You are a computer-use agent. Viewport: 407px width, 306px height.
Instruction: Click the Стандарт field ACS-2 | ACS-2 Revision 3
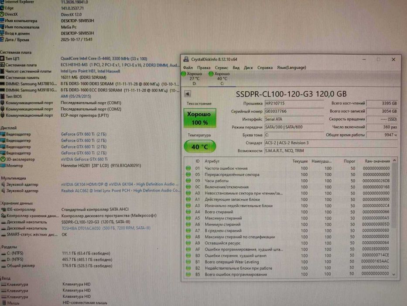(x=331, y=143)
